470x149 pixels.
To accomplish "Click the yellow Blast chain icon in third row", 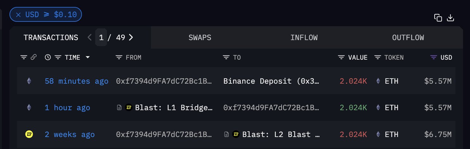I will pos(29,134).
